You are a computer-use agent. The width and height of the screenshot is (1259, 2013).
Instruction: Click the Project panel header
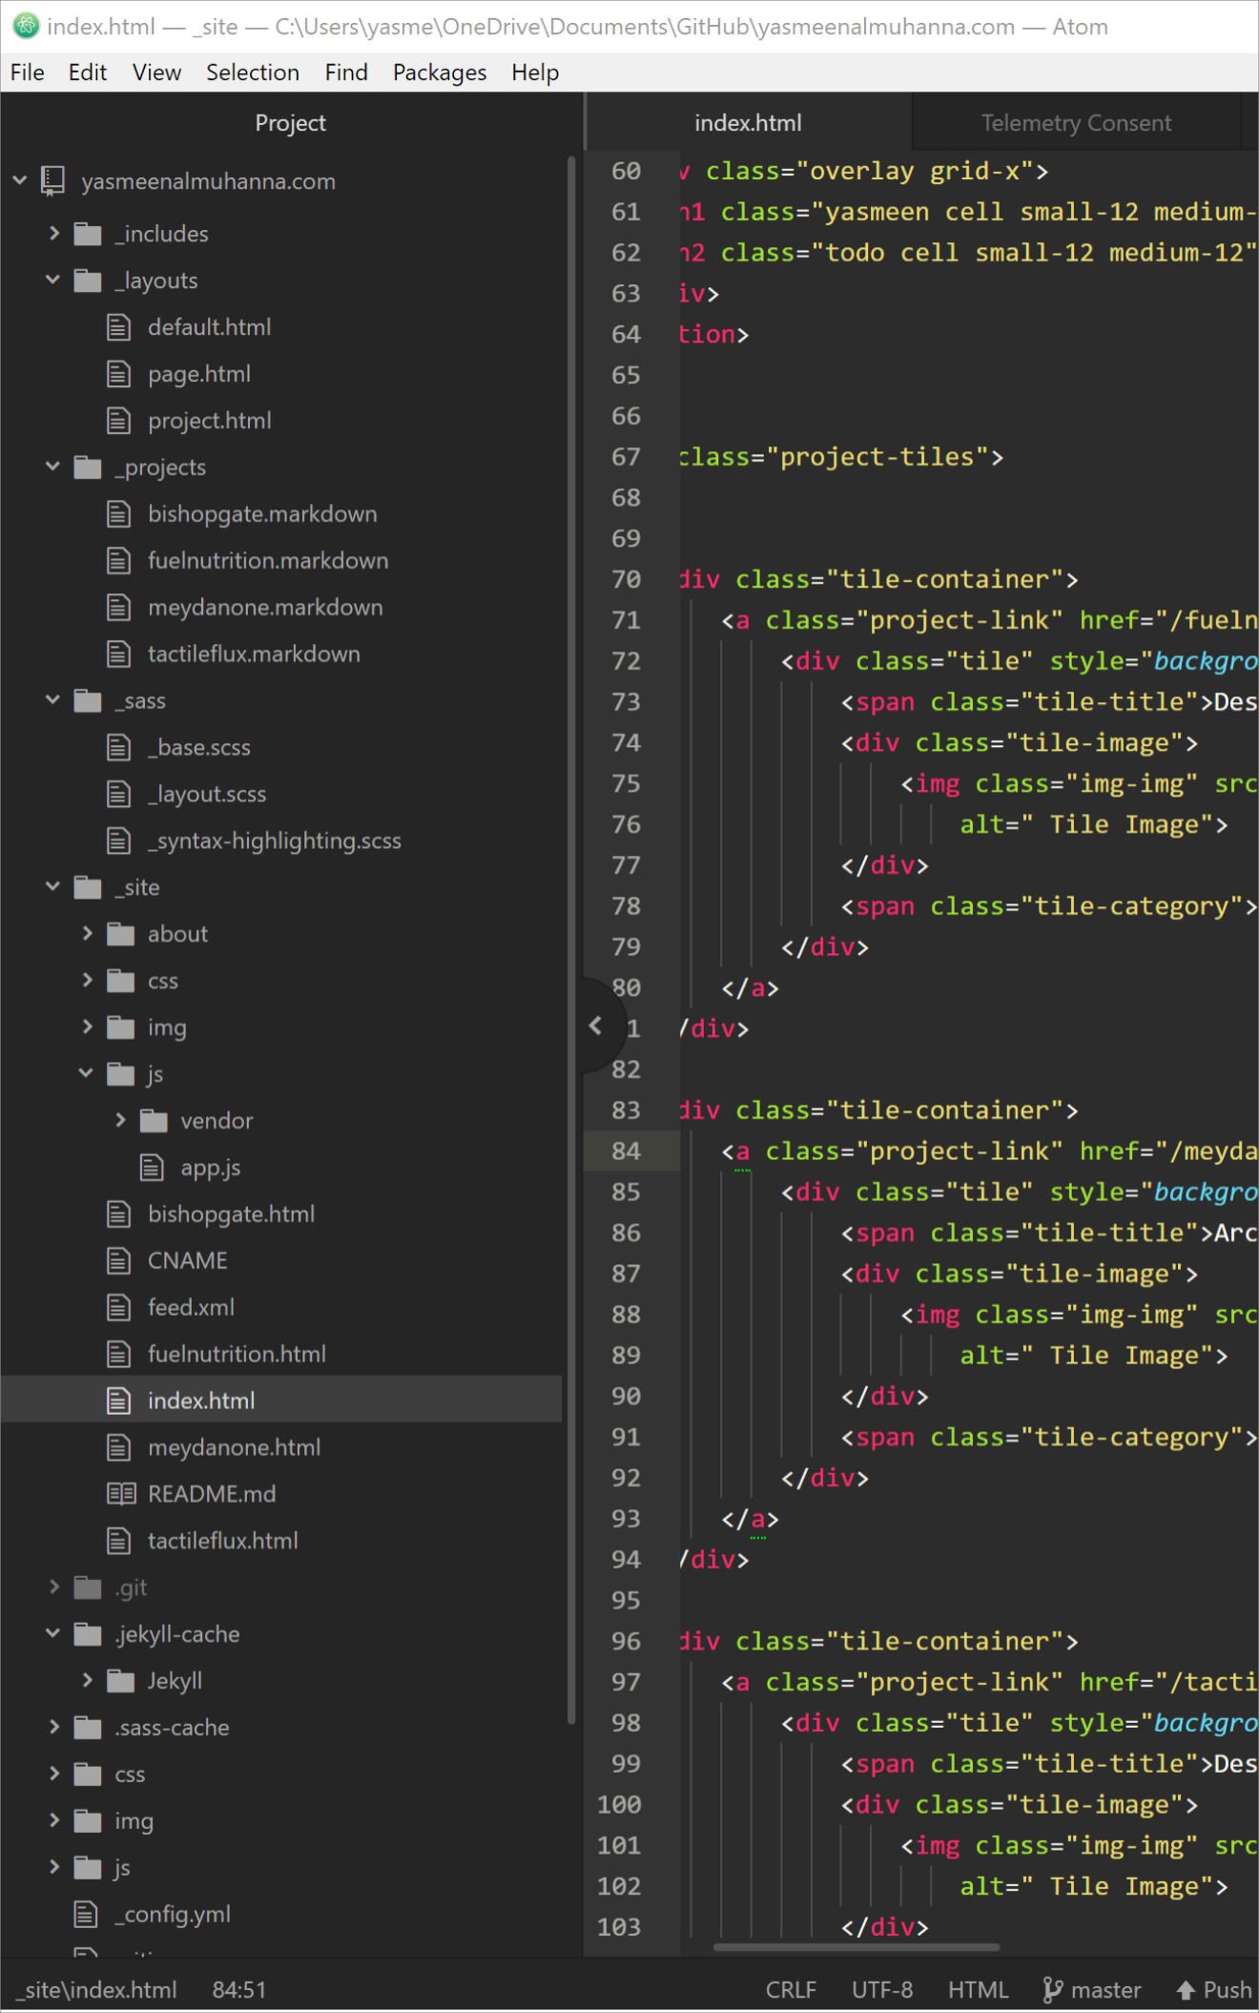[290, 123]
